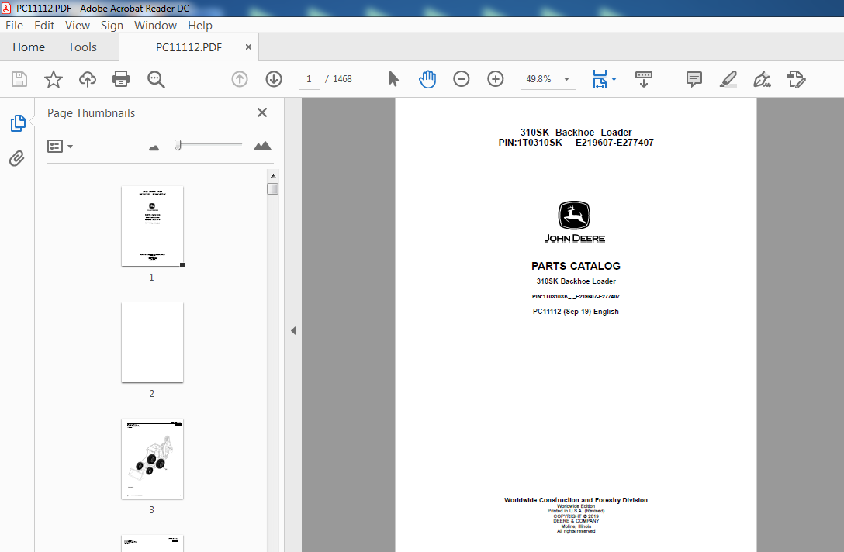This screenshot has height=552, width=844.
Task: Zoom out with the minus button
Action: tap(462, 79)
